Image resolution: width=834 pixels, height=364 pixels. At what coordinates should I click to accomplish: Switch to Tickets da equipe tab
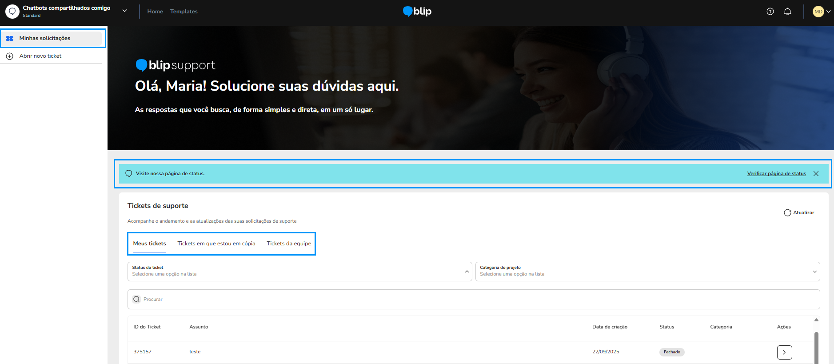coord(289,244)
